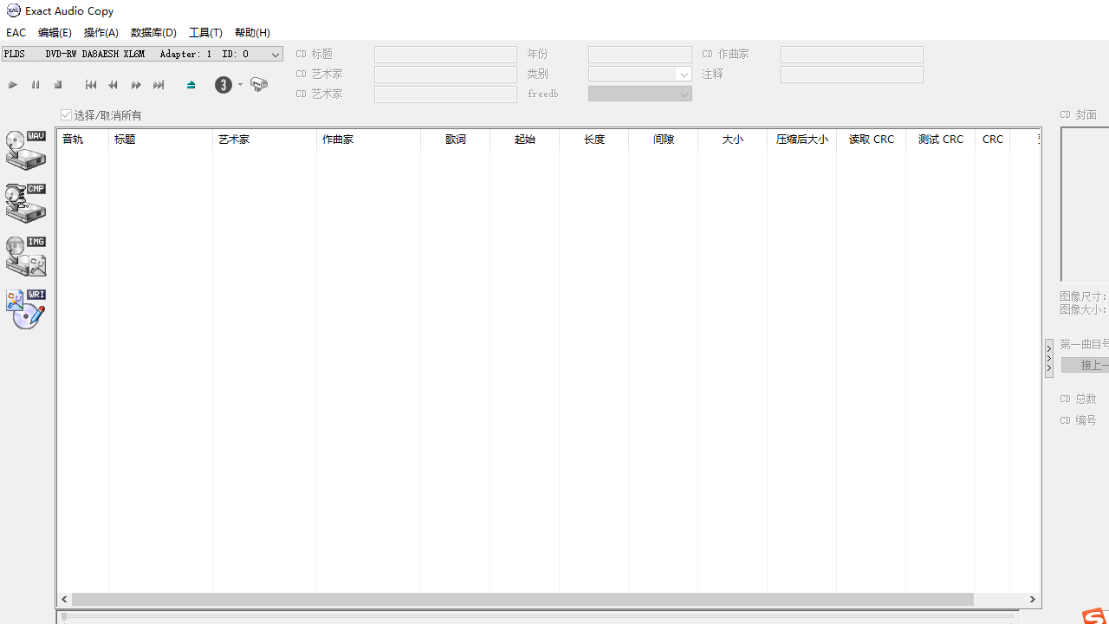Select the CMP compressed extraction sidebar icon
Screen dimensions: 1109x624
25,202
